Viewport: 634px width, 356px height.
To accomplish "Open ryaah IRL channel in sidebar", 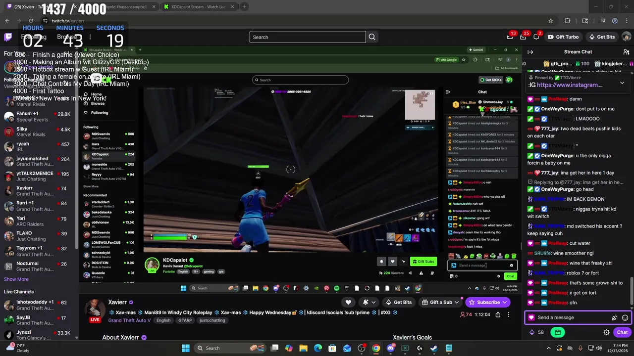I will tap(39, 147).
